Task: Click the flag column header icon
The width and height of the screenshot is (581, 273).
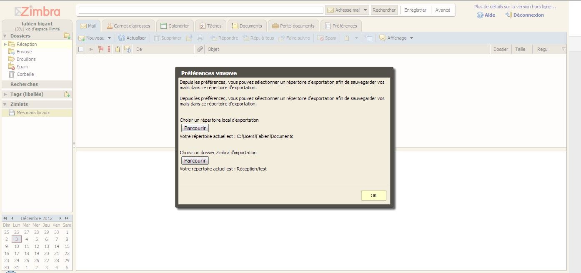Action: click(100, 49)
